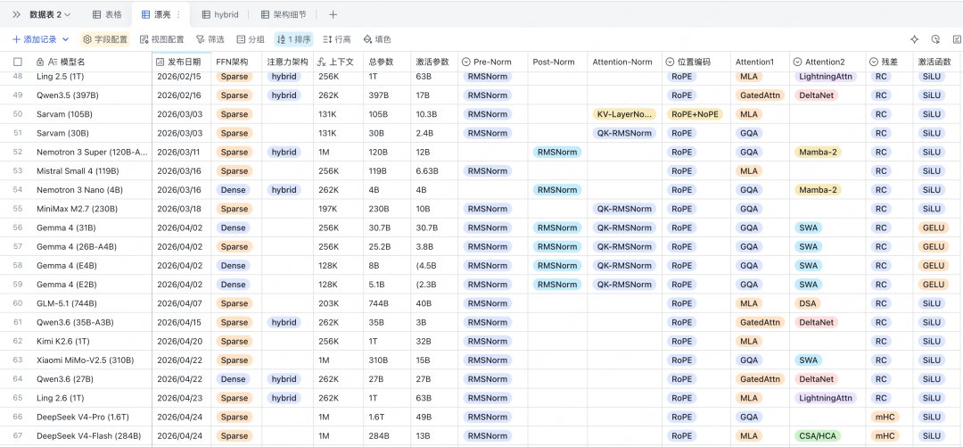The height and width of the screenshot is (447, 963).
Task: Click the CSA/HCA attention tag
Action: (817, 436)
